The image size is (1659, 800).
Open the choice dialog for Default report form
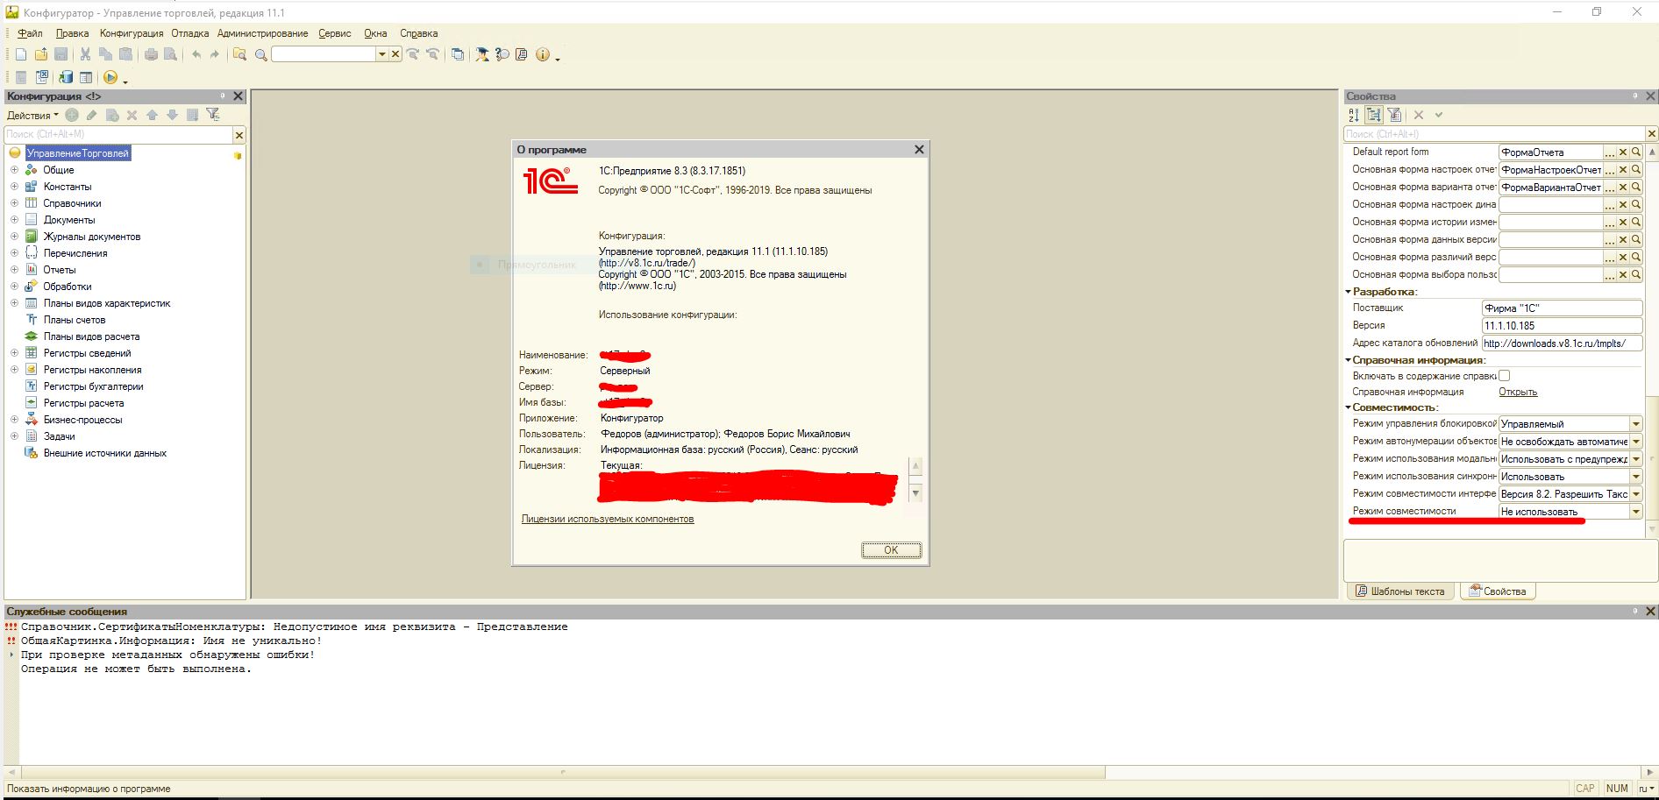coord(1610,152)
